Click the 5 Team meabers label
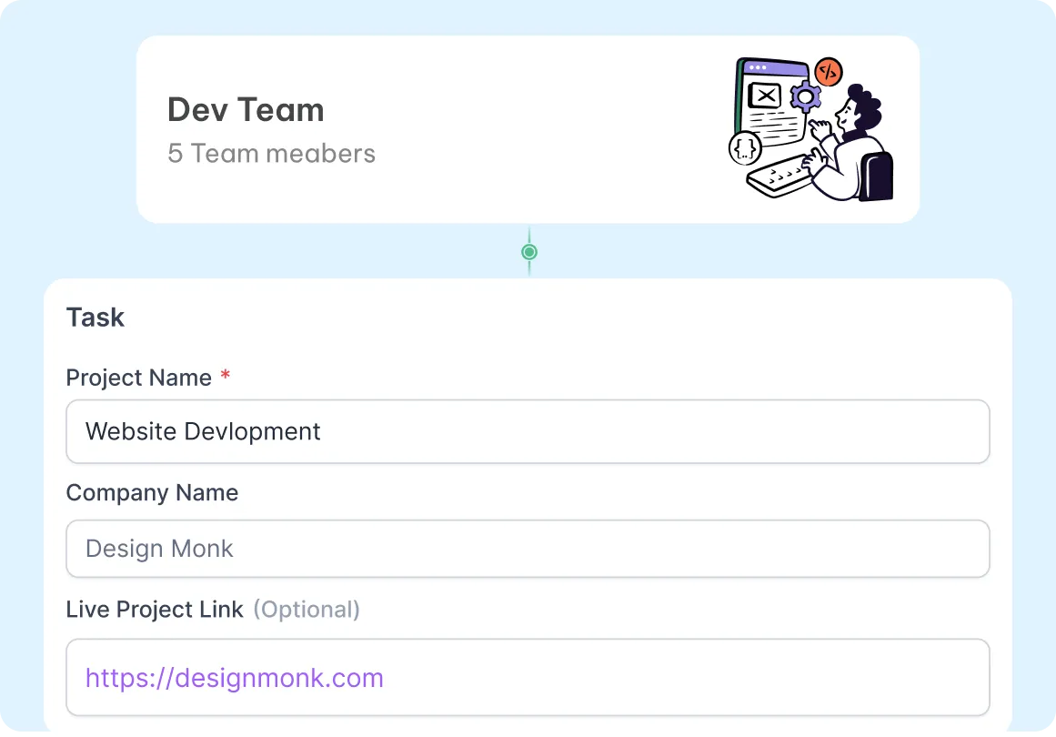Image resolution: width=1056 pixels, height=737 pixels. [271, 154]
